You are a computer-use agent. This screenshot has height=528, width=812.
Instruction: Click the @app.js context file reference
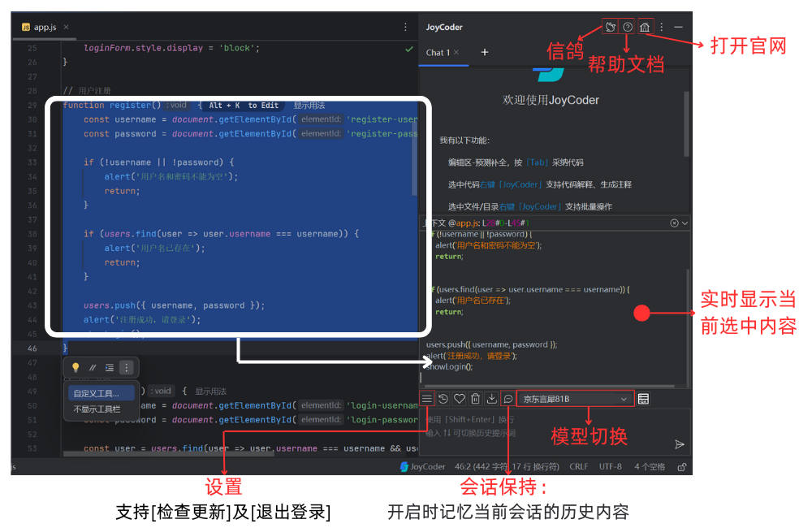click(464, 223)
